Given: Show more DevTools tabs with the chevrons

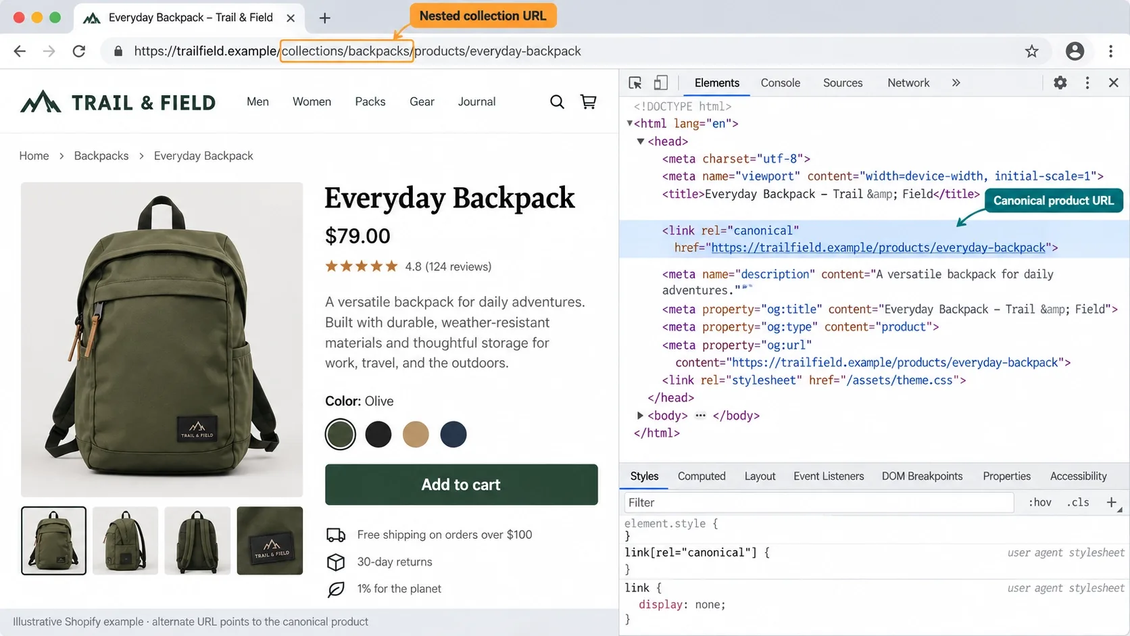Looking at the screenshot, I should [x=956, y=82].
